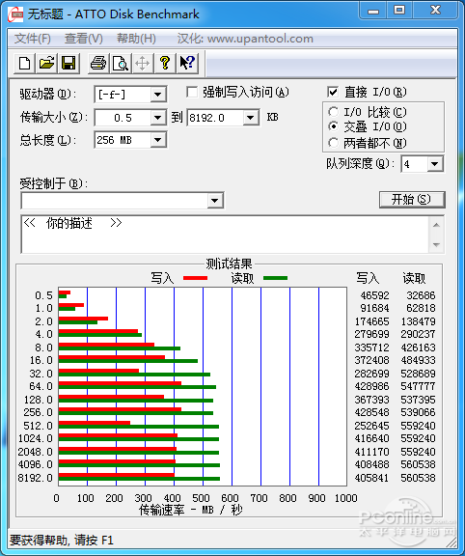Expand the 受控制于 dropdown
Viewport: 465px width, 556px height.
coord(214,201)
